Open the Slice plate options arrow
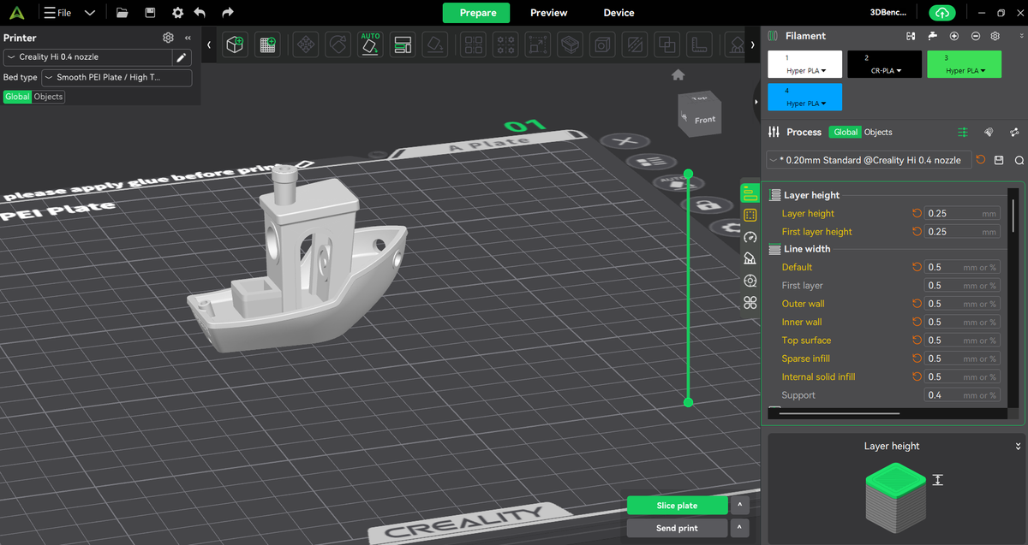This screenshot has height=545, width=1028. tap(738, 506)
